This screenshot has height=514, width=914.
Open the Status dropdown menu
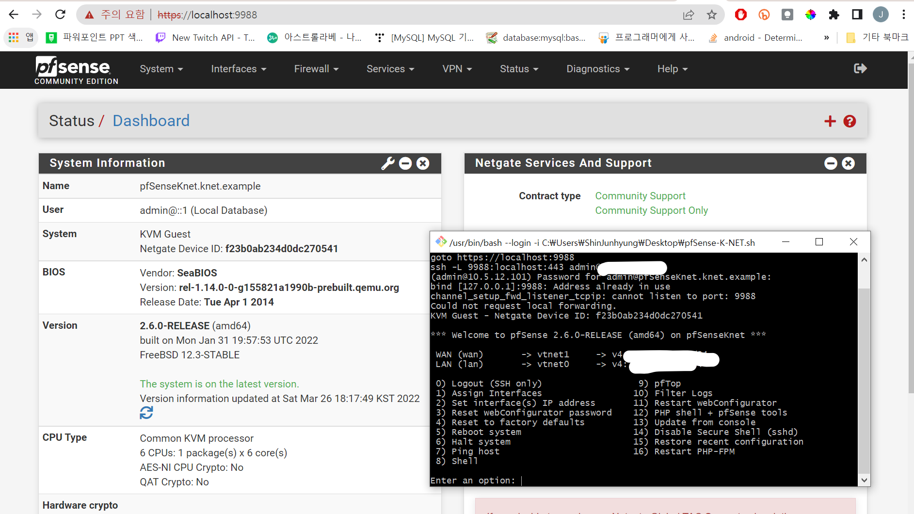(x=519, y=69)
